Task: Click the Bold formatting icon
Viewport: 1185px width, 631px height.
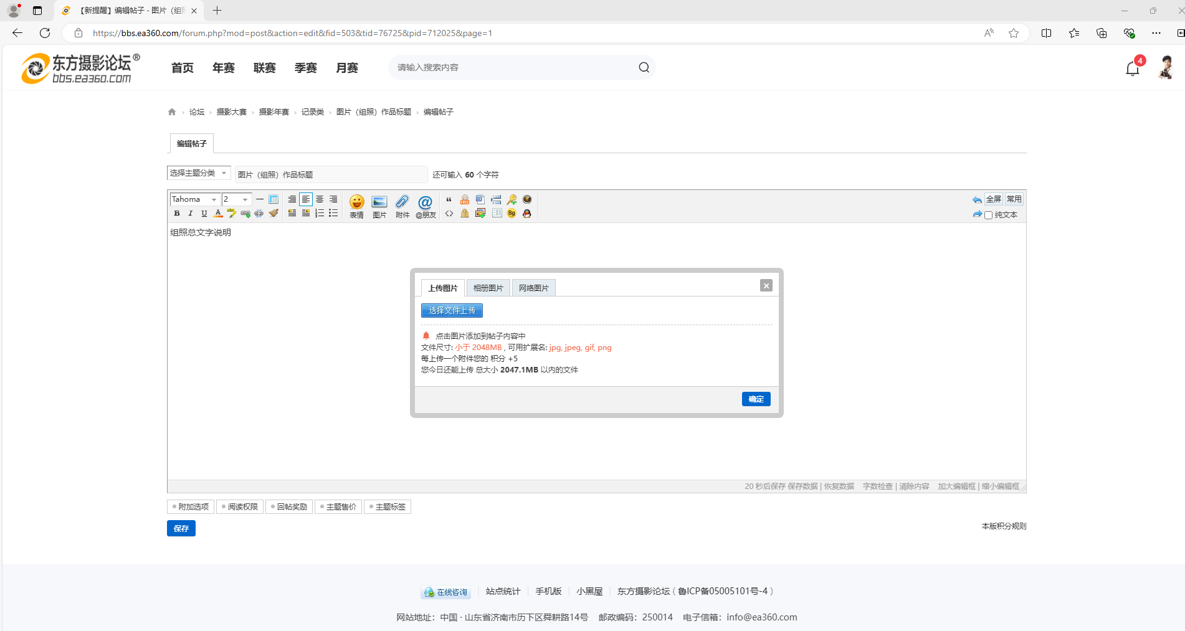Action: [x=177, y=214]
